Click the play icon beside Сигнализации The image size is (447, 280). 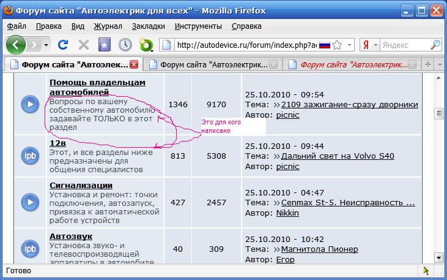pyautogui.click(x=30, y=202)
